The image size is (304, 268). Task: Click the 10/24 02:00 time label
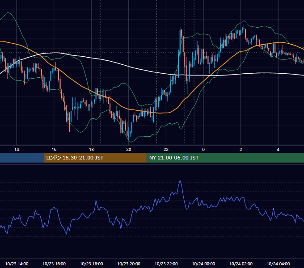241,264
